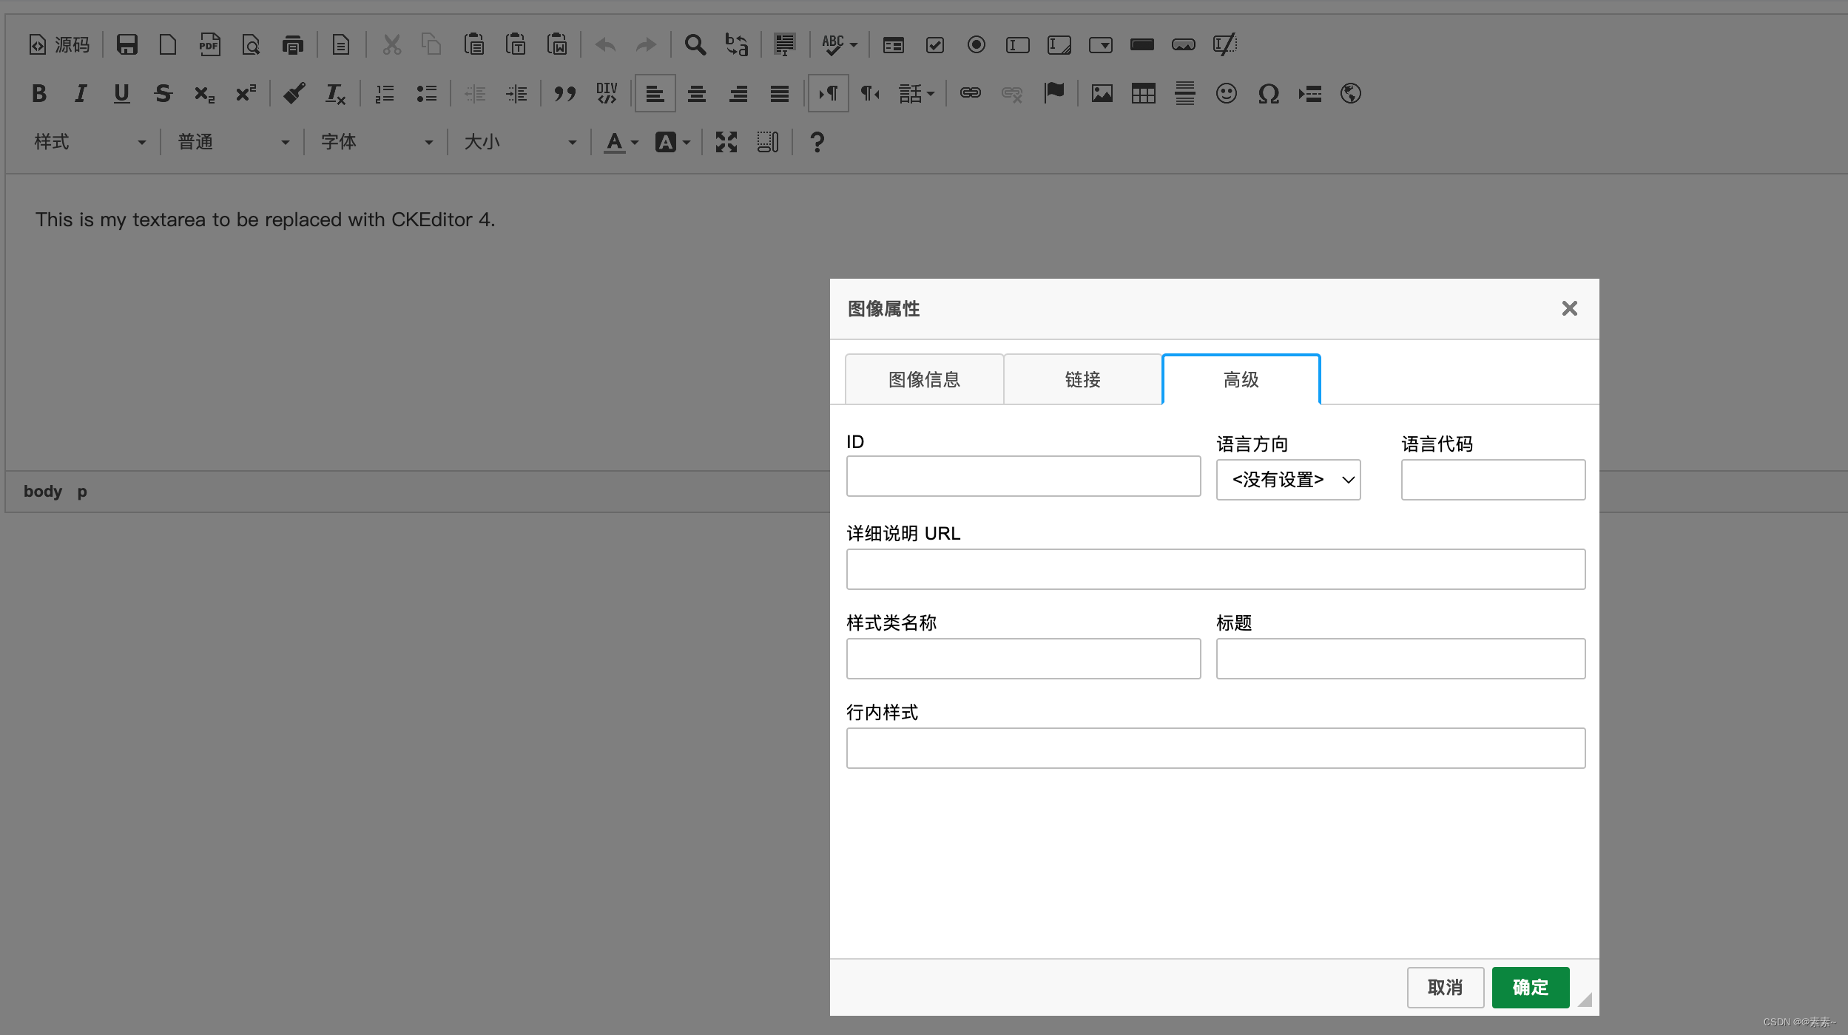Click Paste clipboard icon
The width and height of the screenshot is (1848, 1035).
[474, 45]
